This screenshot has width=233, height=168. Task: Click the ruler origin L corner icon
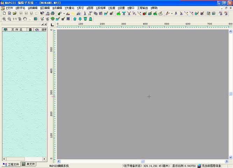click(x=52, y=25)
